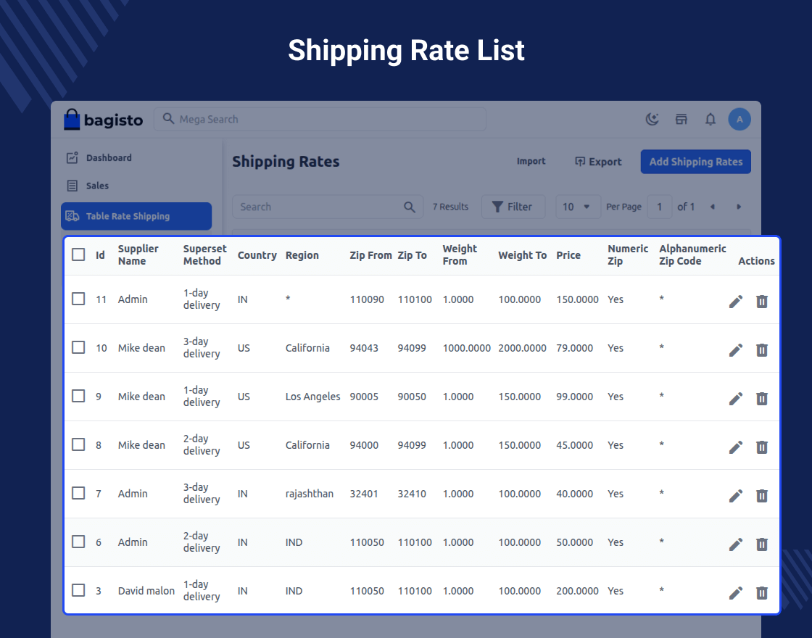This screenshot has width=812, height=638.
Task: Open Dashboard in sidebar
Action: point(109,158)
